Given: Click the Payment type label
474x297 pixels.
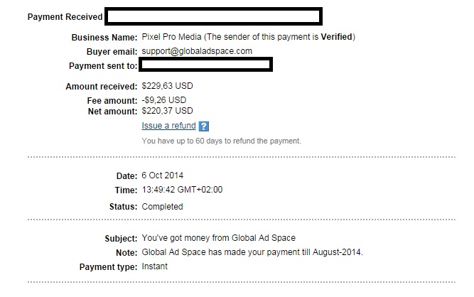Looking at the screenshot, I should pyautogui.click(x=108, y=267).
